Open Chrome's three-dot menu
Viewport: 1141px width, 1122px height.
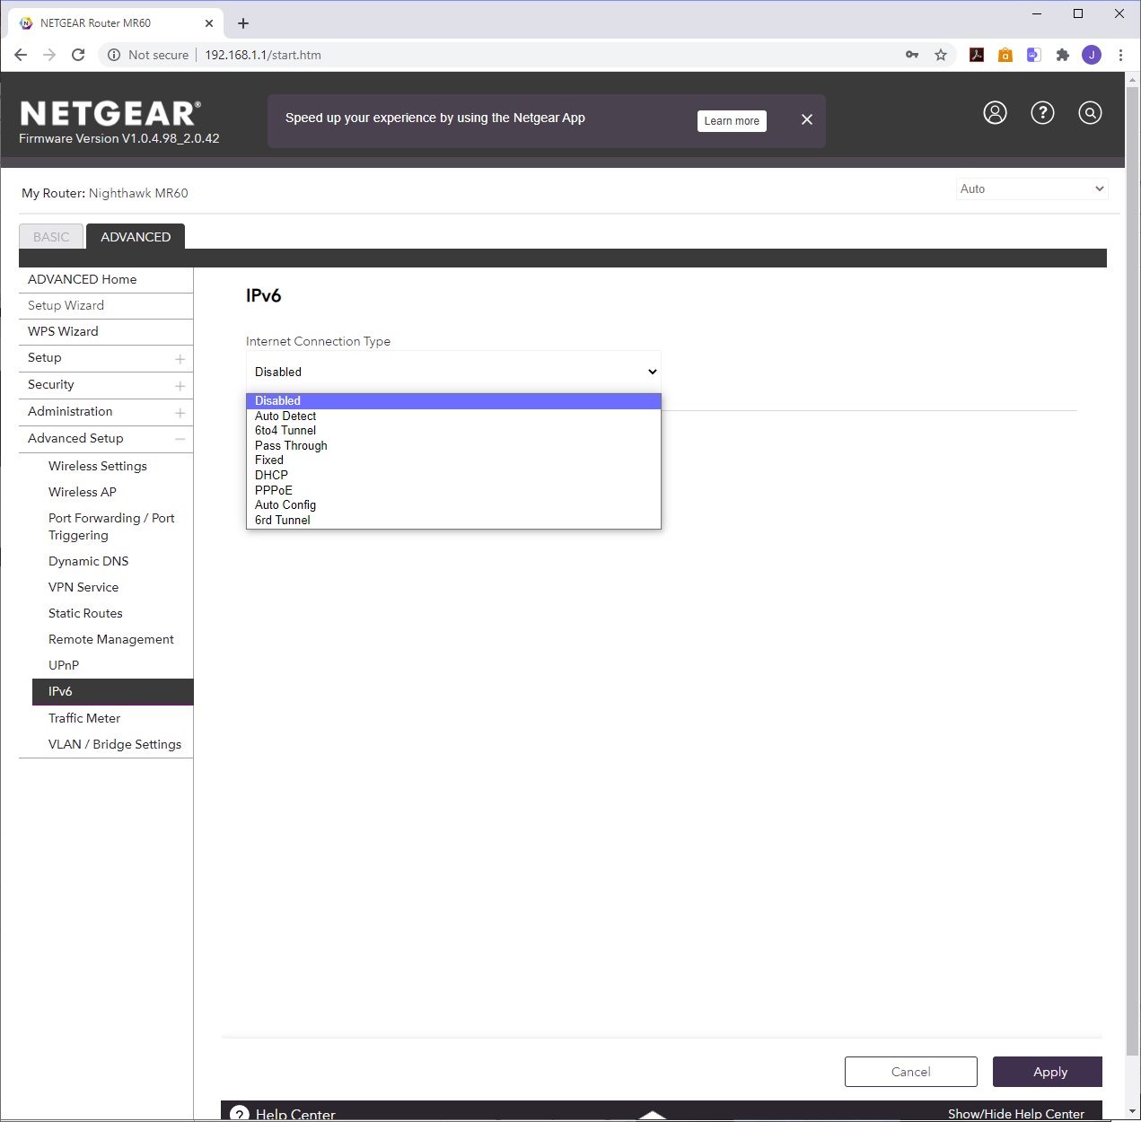(1120, 55)
